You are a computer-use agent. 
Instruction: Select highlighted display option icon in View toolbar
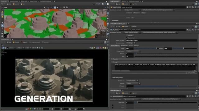point(55,7)
